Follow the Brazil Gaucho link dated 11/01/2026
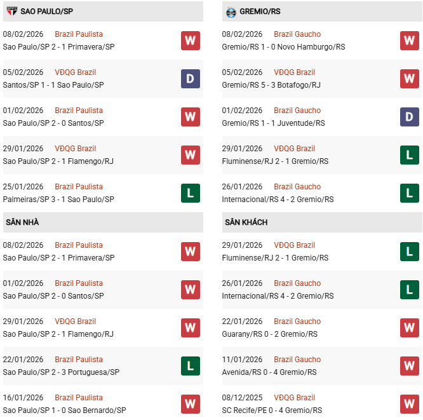The height and width of the screenshot is (420, 423). pos(297,360)
